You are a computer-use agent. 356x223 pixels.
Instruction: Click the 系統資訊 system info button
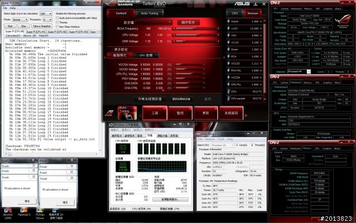(x=231, y=113)
